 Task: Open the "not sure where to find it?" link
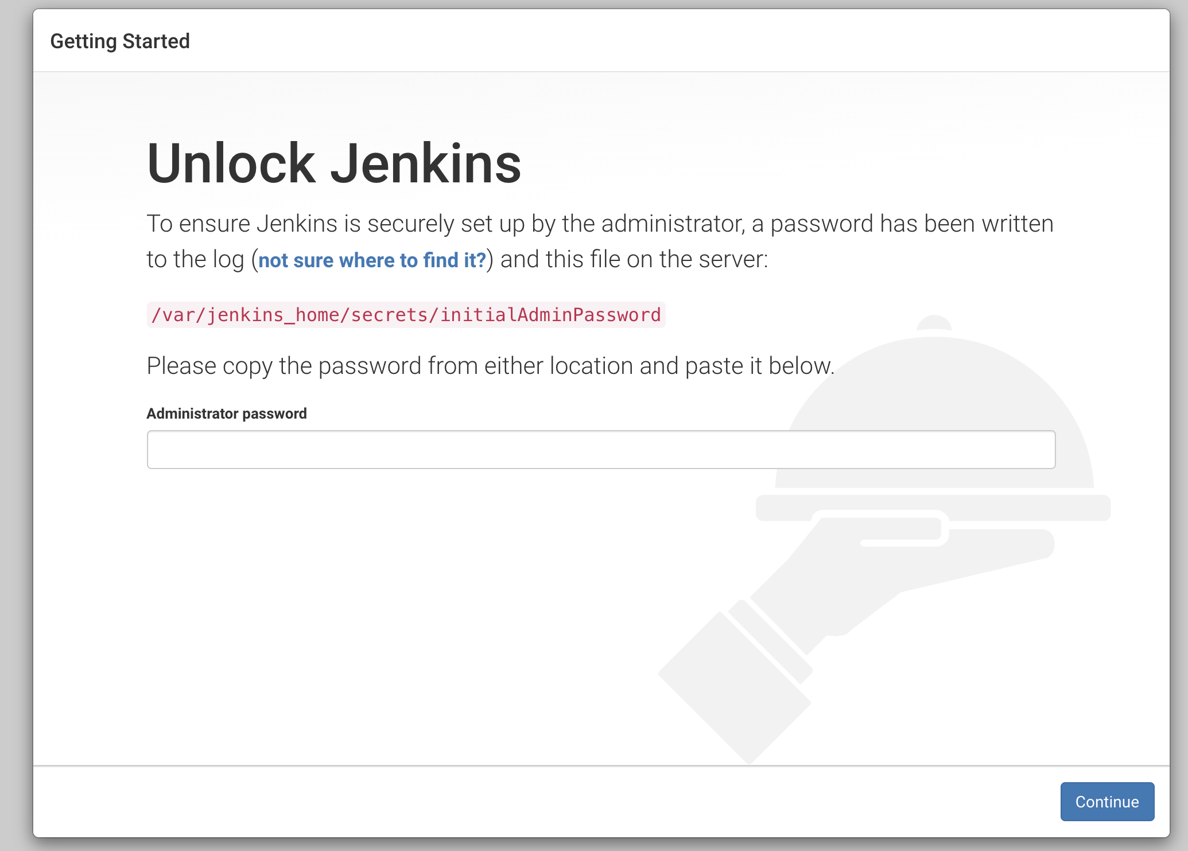(x=372, y=260)
